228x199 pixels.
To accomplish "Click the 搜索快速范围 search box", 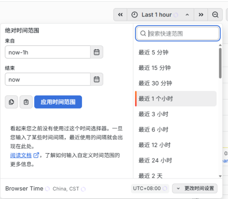I will pos(178,33).
